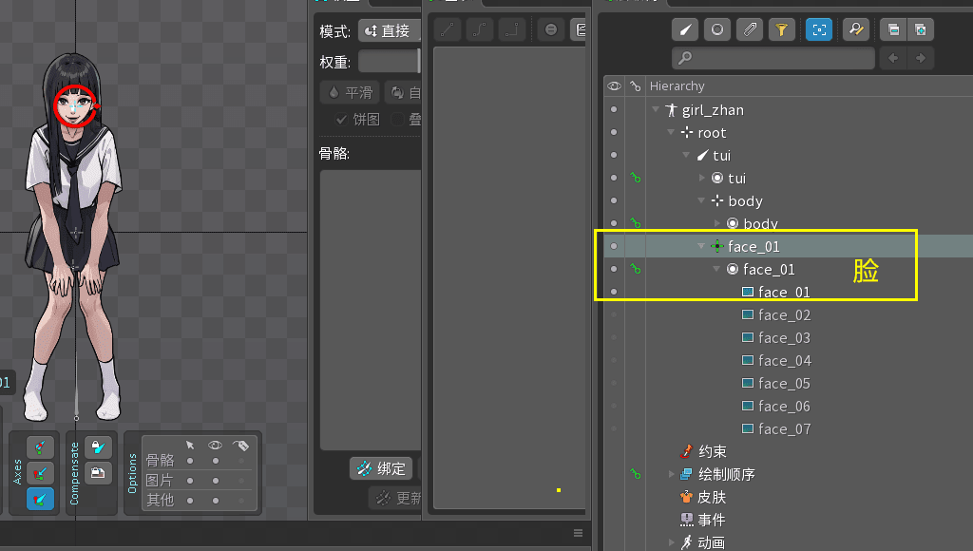Click the bones filter icon in tree toolbar
The image size is (973, 551).
click(x=686, y=29)
